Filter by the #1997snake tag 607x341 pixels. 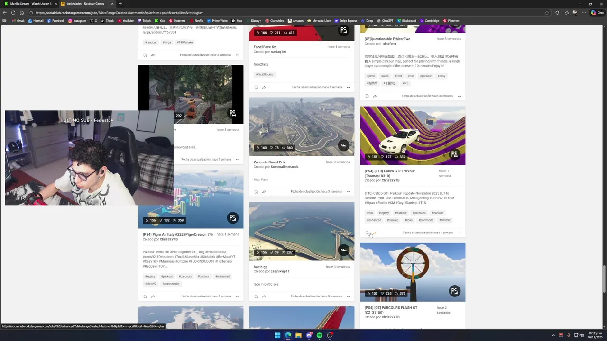pos(185,42)
